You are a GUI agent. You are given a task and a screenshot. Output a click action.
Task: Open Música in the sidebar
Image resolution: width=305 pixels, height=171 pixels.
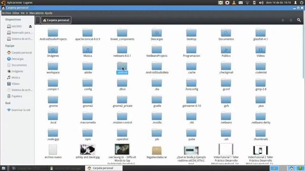[x=14, y=77]
